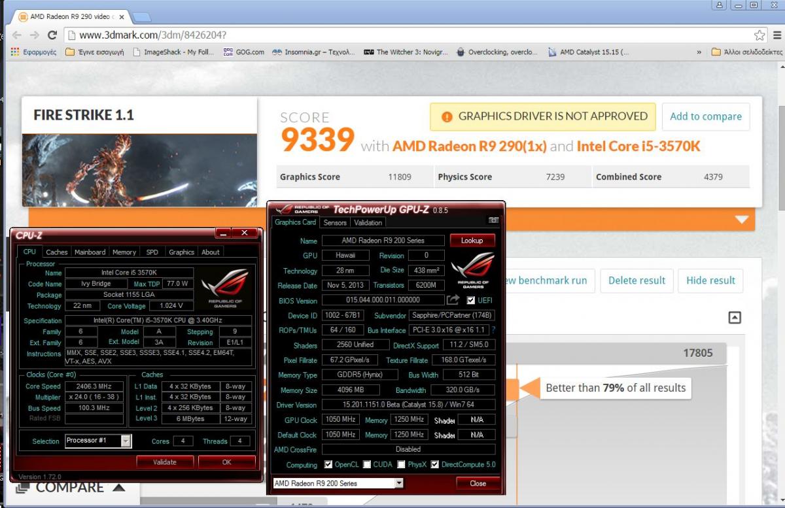The height and width of the screenshot is (508, 785).
Task: Click the Hide result button
Action: pyautogui.click(x=711, y=280)
